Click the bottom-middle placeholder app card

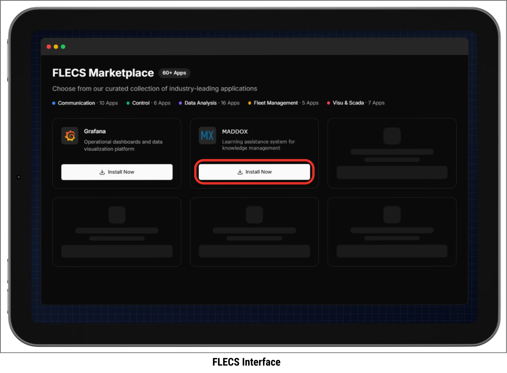point(254,232)
